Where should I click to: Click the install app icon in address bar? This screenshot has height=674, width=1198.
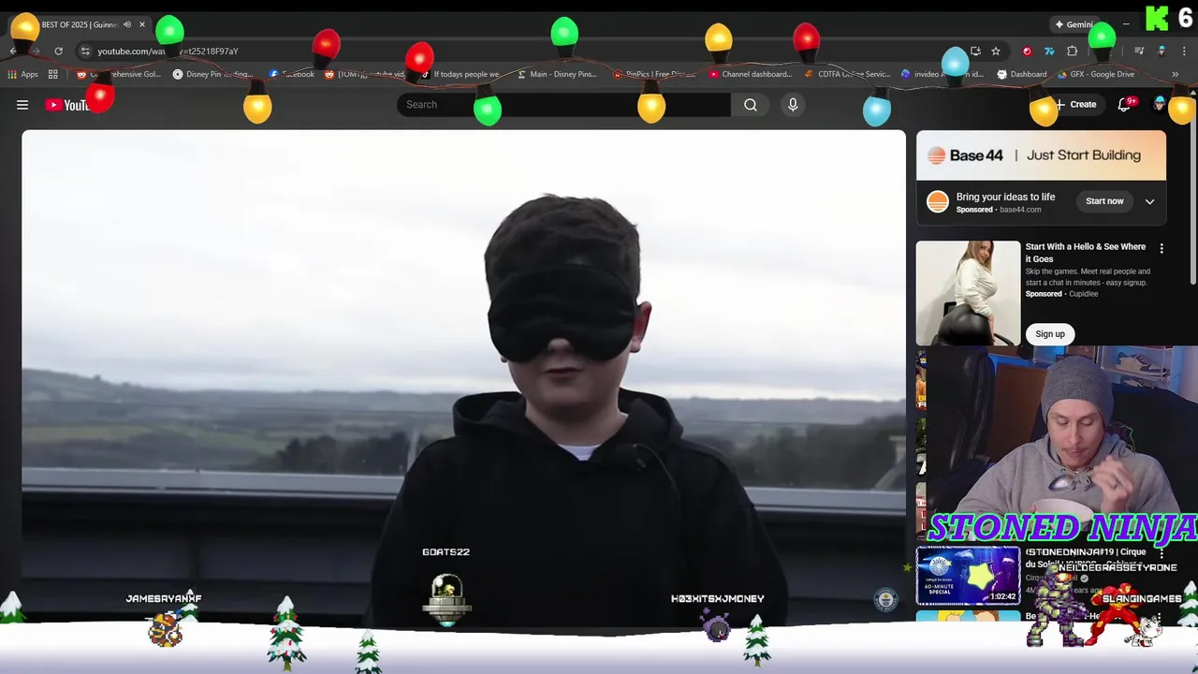click(975, 51)
